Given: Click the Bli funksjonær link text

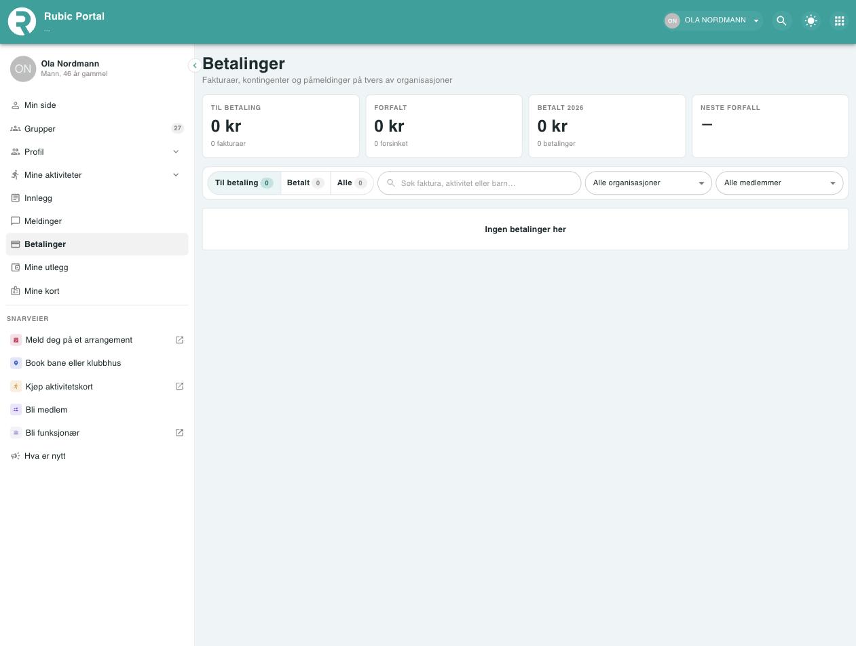Looking at the screenshot, I should 52,433.
